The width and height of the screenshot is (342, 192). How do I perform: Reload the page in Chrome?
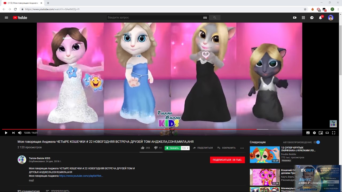[x=15, y=9]
